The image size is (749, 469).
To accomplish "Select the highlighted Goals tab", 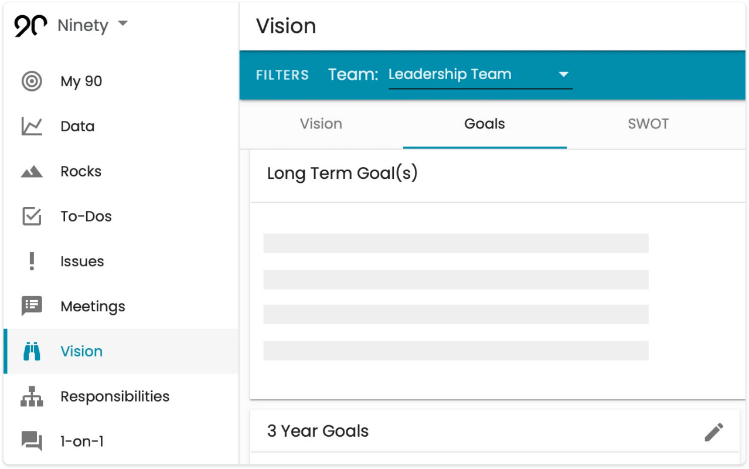I will click(x=484, y=124).
